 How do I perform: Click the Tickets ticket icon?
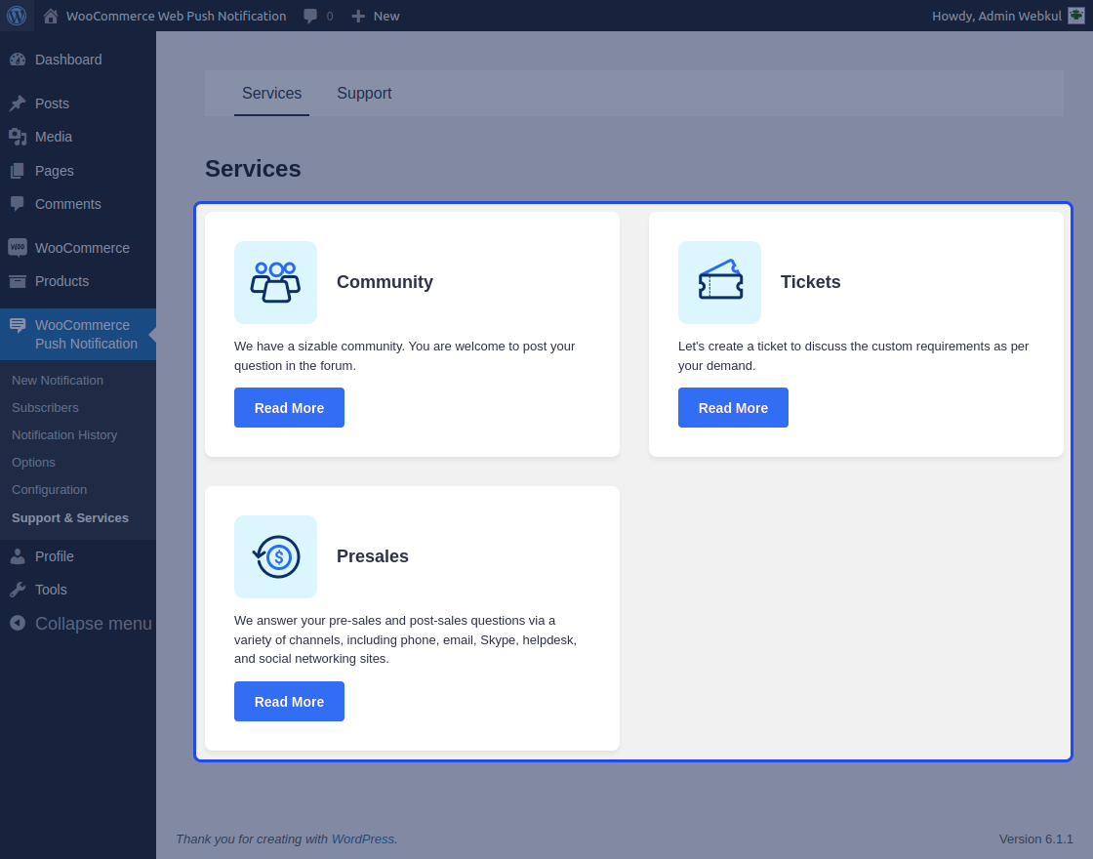[x=719, y=282]
